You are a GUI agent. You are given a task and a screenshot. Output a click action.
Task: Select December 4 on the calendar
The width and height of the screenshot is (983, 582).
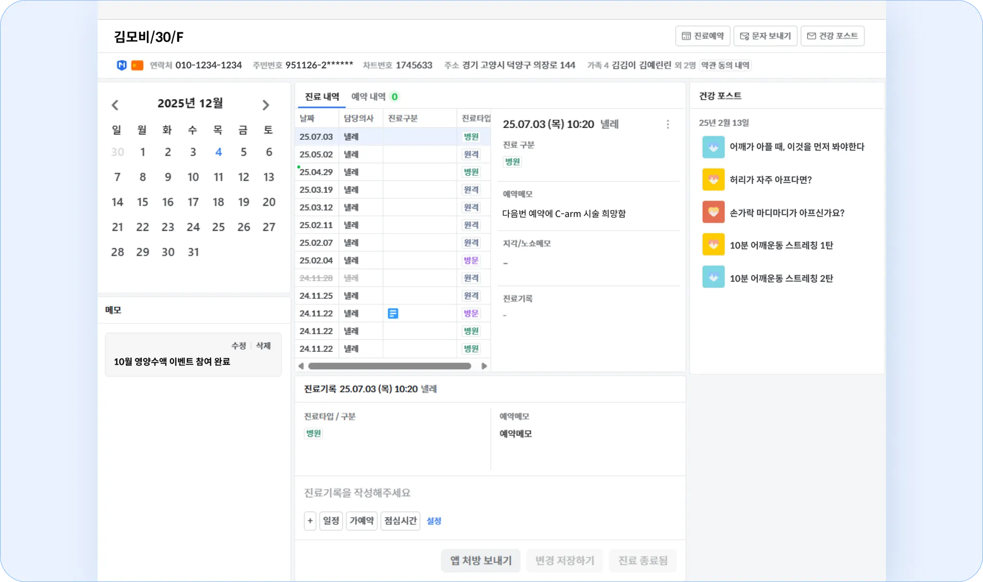218,152
